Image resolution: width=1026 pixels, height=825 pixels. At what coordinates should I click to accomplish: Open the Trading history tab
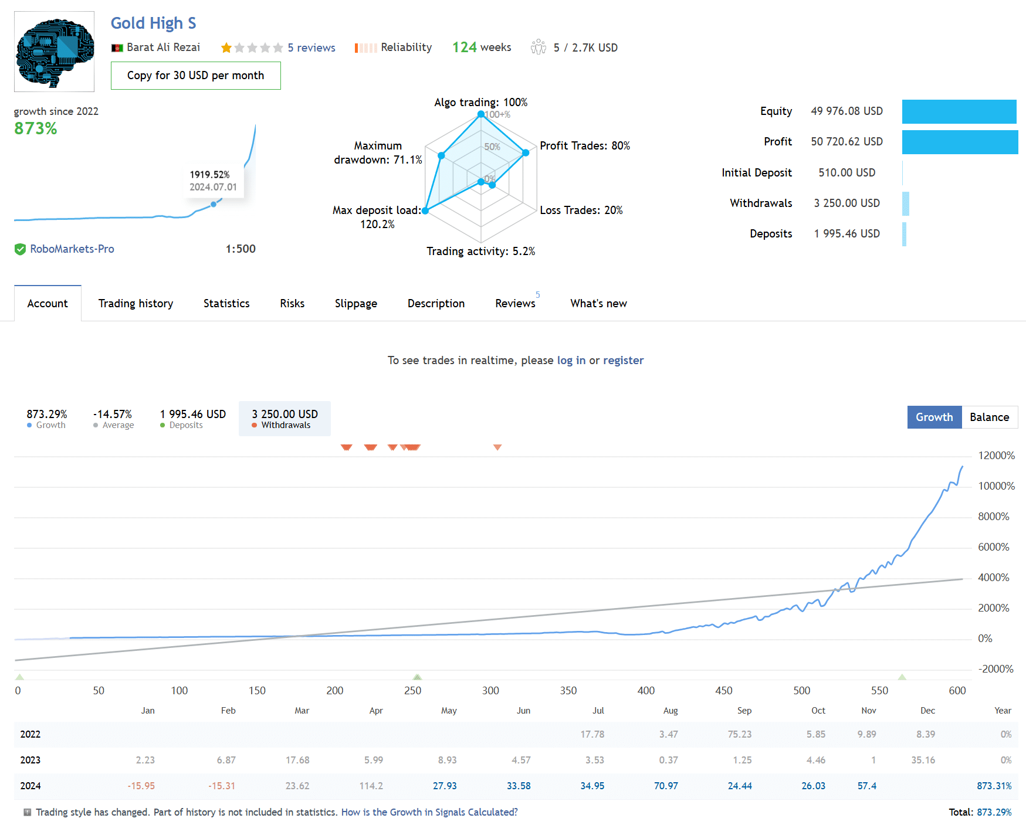136,303
